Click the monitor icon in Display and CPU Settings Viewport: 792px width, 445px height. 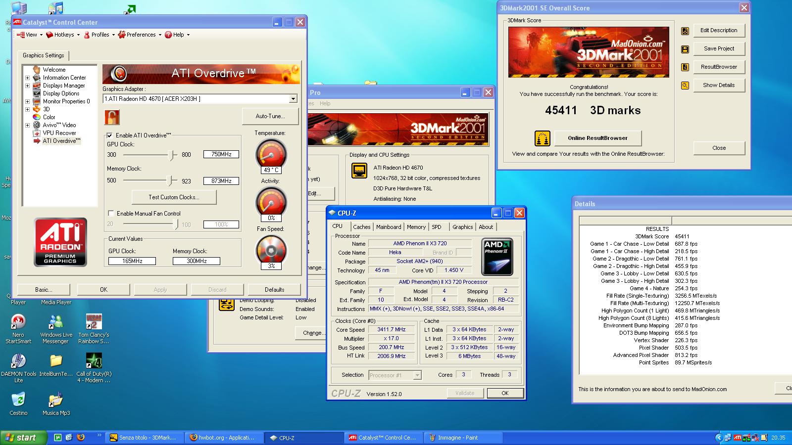[x=359, y=171]
